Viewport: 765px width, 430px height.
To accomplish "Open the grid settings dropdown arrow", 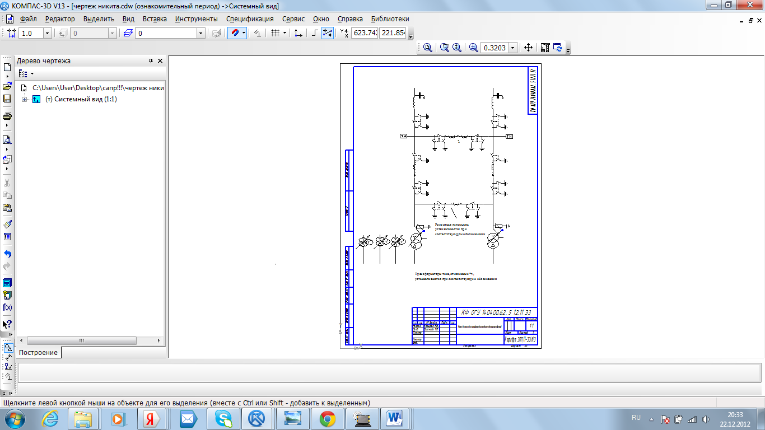I will (284, 34).
